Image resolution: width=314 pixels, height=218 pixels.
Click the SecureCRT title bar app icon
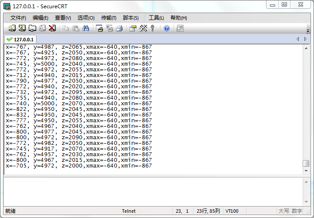pyautogui.click(x=7, y=7)
